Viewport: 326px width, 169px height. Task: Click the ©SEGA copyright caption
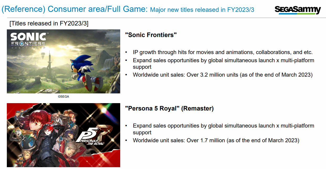64,97
